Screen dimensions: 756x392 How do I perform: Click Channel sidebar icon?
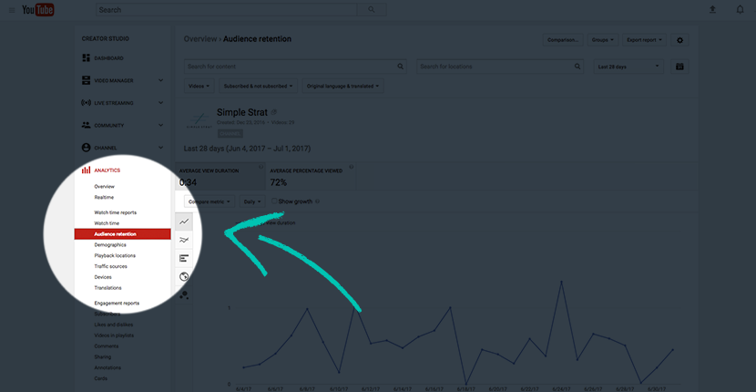click(x=87, y=148)
